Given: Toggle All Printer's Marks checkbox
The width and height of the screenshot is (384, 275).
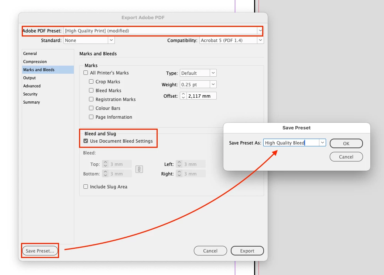Looking at the screenshot, I should tap(86, 73).
